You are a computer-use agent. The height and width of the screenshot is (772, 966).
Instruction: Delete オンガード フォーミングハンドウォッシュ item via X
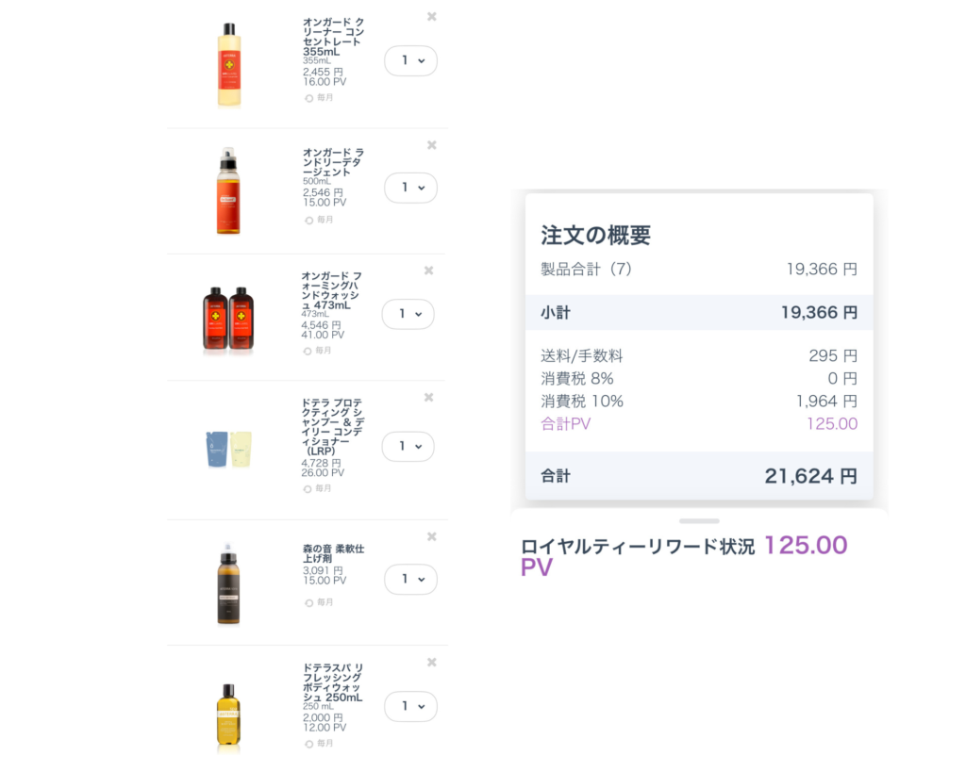(429, 271)
